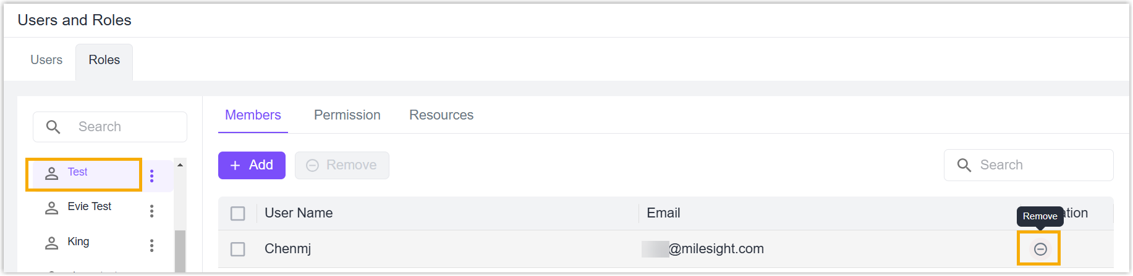The image size is (1133, 276).
Task: Click the person icon beside Evie Test
Action: click(x=52, y=208)
